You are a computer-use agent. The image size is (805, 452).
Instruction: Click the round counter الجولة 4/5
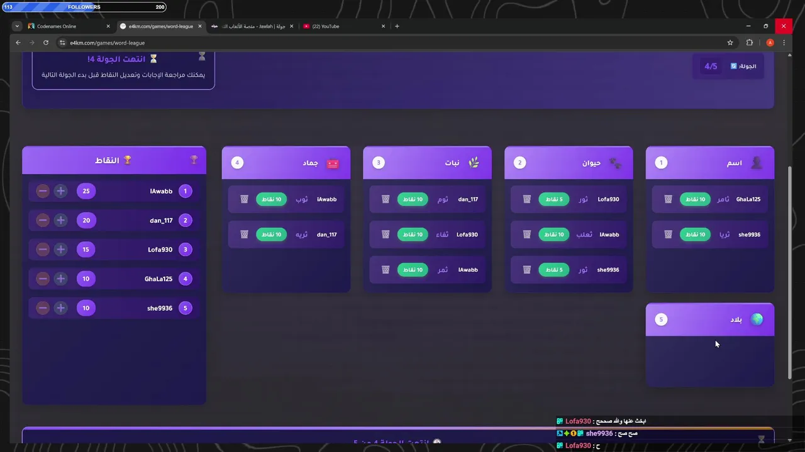728,66
